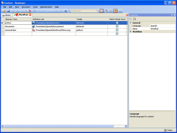The image size is (177, 133).
Task: Click the Print toolbar icon
Action: coord(13,11)
